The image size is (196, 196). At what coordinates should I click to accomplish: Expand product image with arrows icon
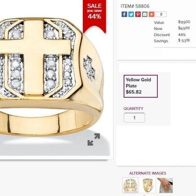[x=94, y=139]
